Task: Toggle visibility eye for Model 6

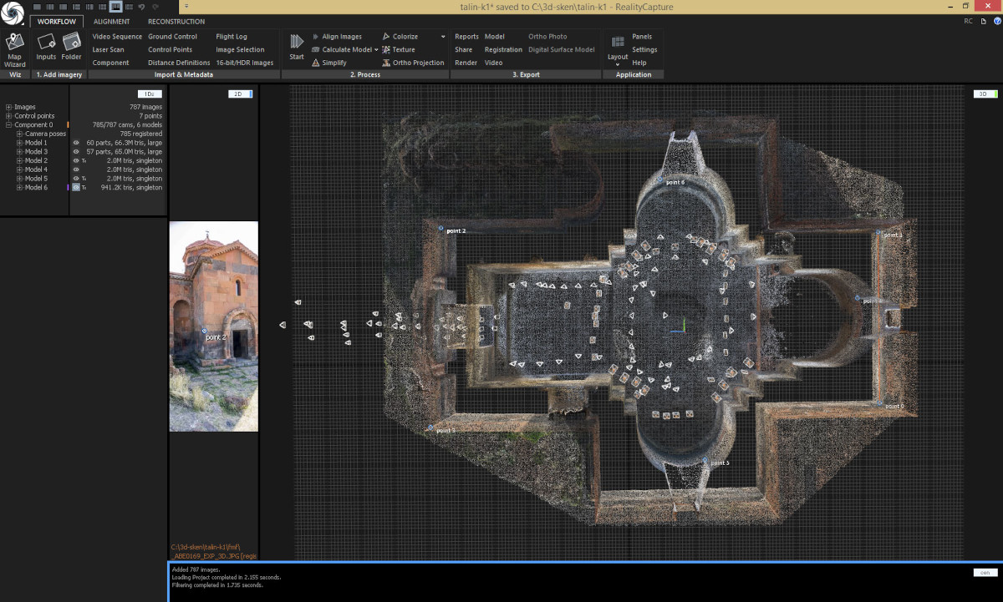Action: pyautogui.click(x=76, y=188)
